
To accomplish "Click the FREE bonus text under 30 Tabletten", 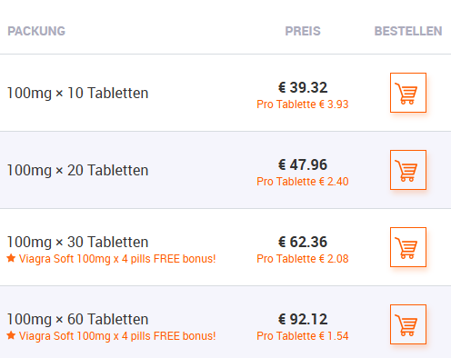I will [117, 259].
